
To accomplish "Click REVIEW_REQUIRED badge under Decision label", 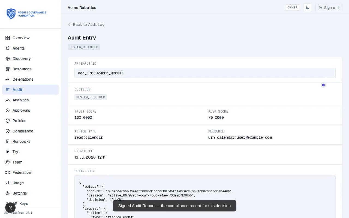I will coord(91,97).
